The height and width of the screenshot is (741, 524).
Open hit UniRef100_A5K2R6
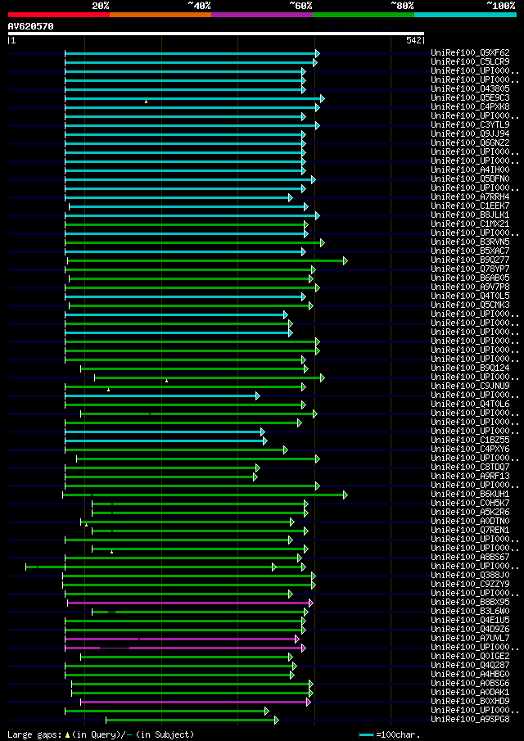(470, 512)
